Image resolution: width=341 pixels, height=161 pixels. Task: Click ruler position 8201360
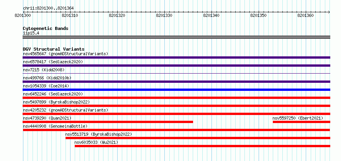click(x=305, y=16)
